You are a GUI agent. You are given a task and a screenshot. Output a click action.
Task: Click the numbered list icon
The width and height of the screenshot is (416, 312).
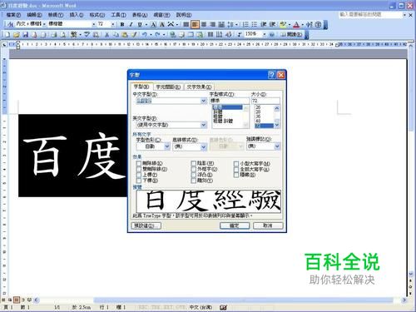click(245, 25)
